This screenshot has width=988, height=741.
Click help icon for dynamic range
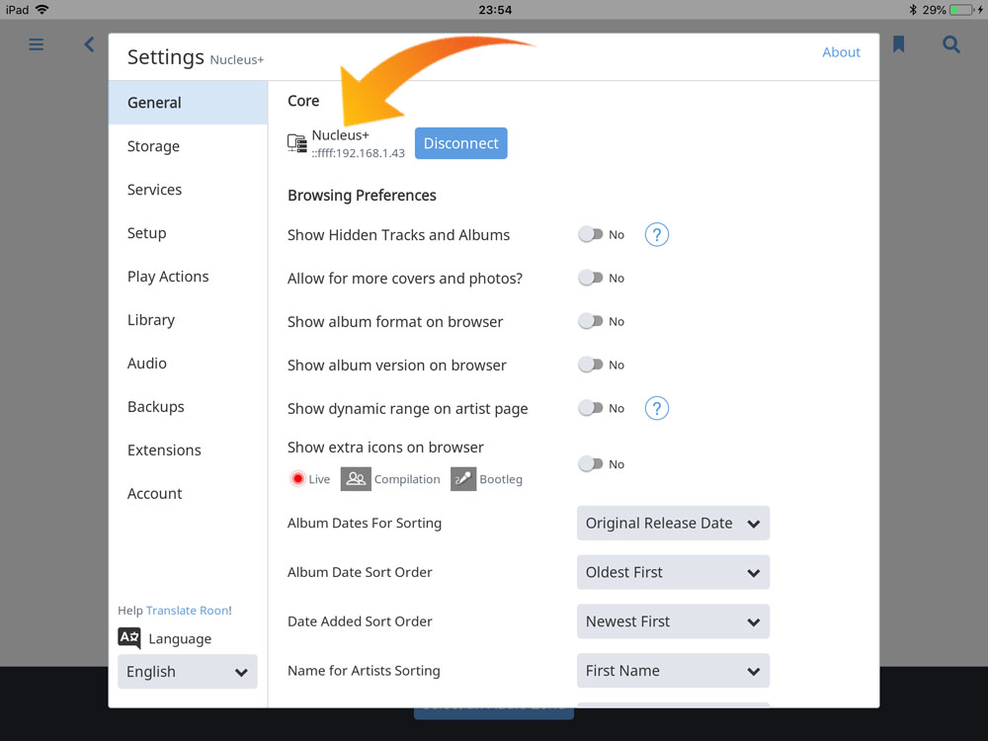click(x=656, y=409)
